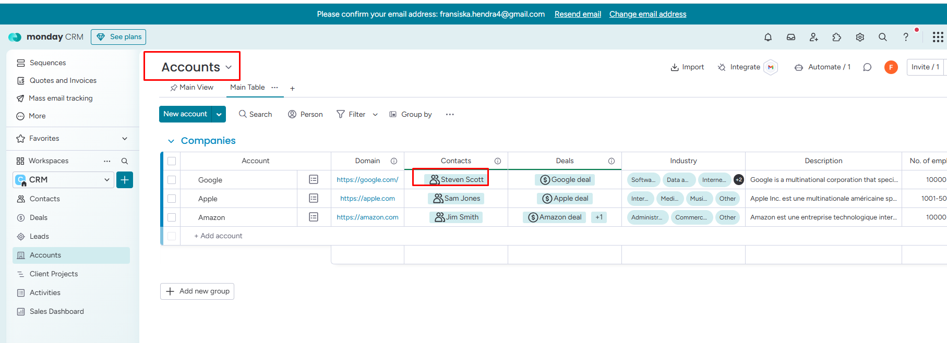Click the Change email address link

648,14
